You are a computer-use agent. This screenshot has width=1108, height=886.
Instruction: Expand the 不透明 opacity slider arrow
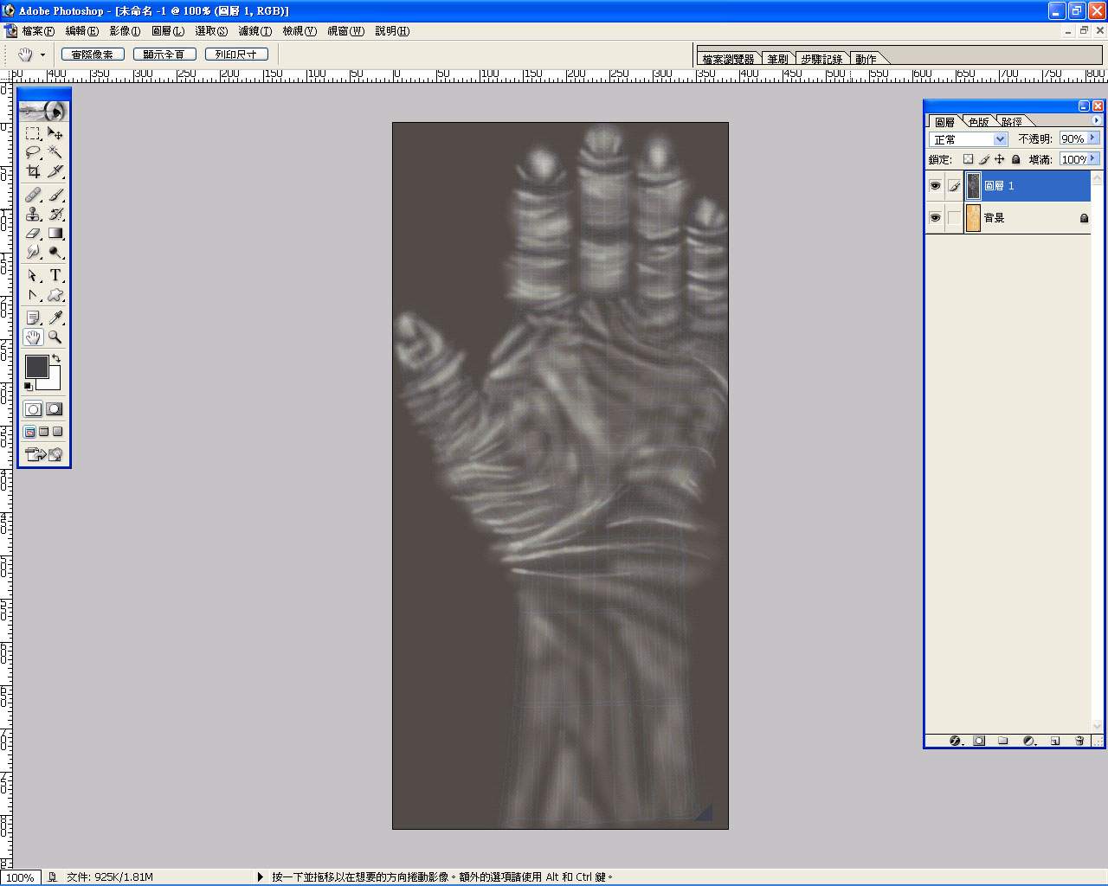click(x=1093, y=138)
